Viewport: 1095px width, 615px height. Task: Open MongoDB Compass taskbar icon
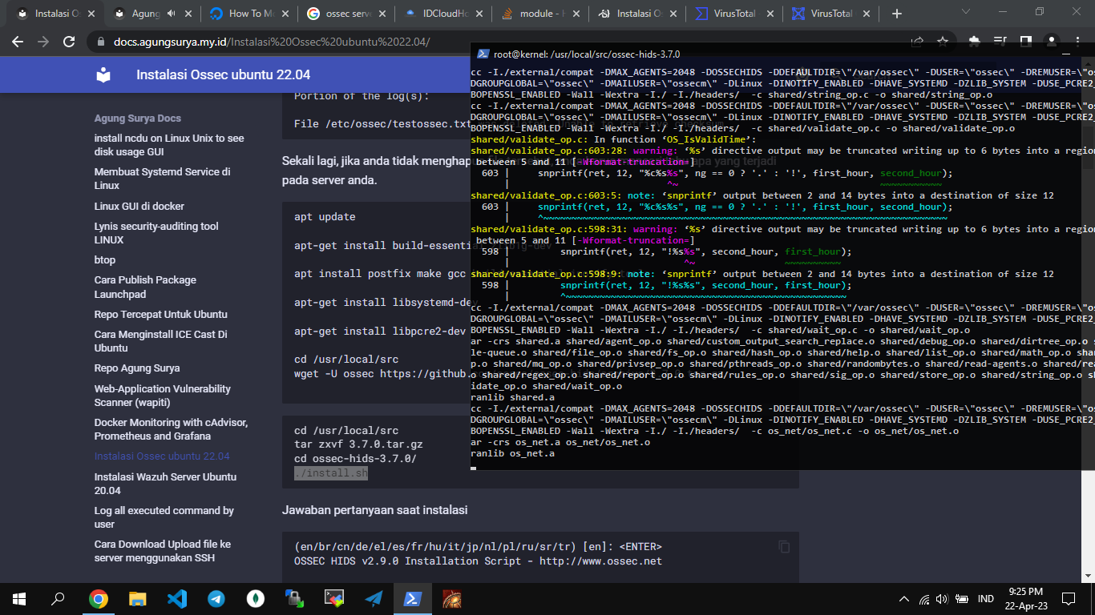tap(256, 598)
